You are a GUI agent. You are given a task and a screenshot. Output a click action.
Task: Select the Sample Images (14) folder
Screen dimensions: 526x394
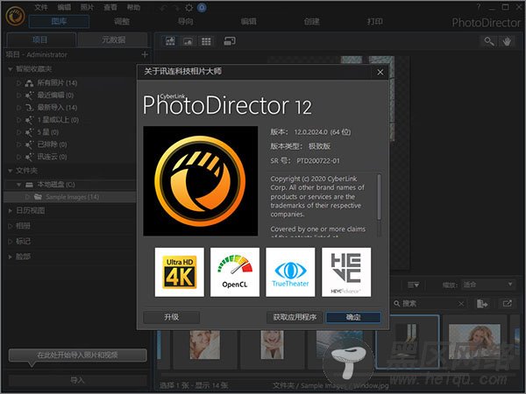[70, 197]
